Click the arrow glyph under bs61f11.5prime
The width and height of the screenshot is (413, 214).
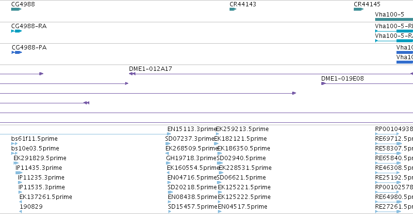(14, 144)
